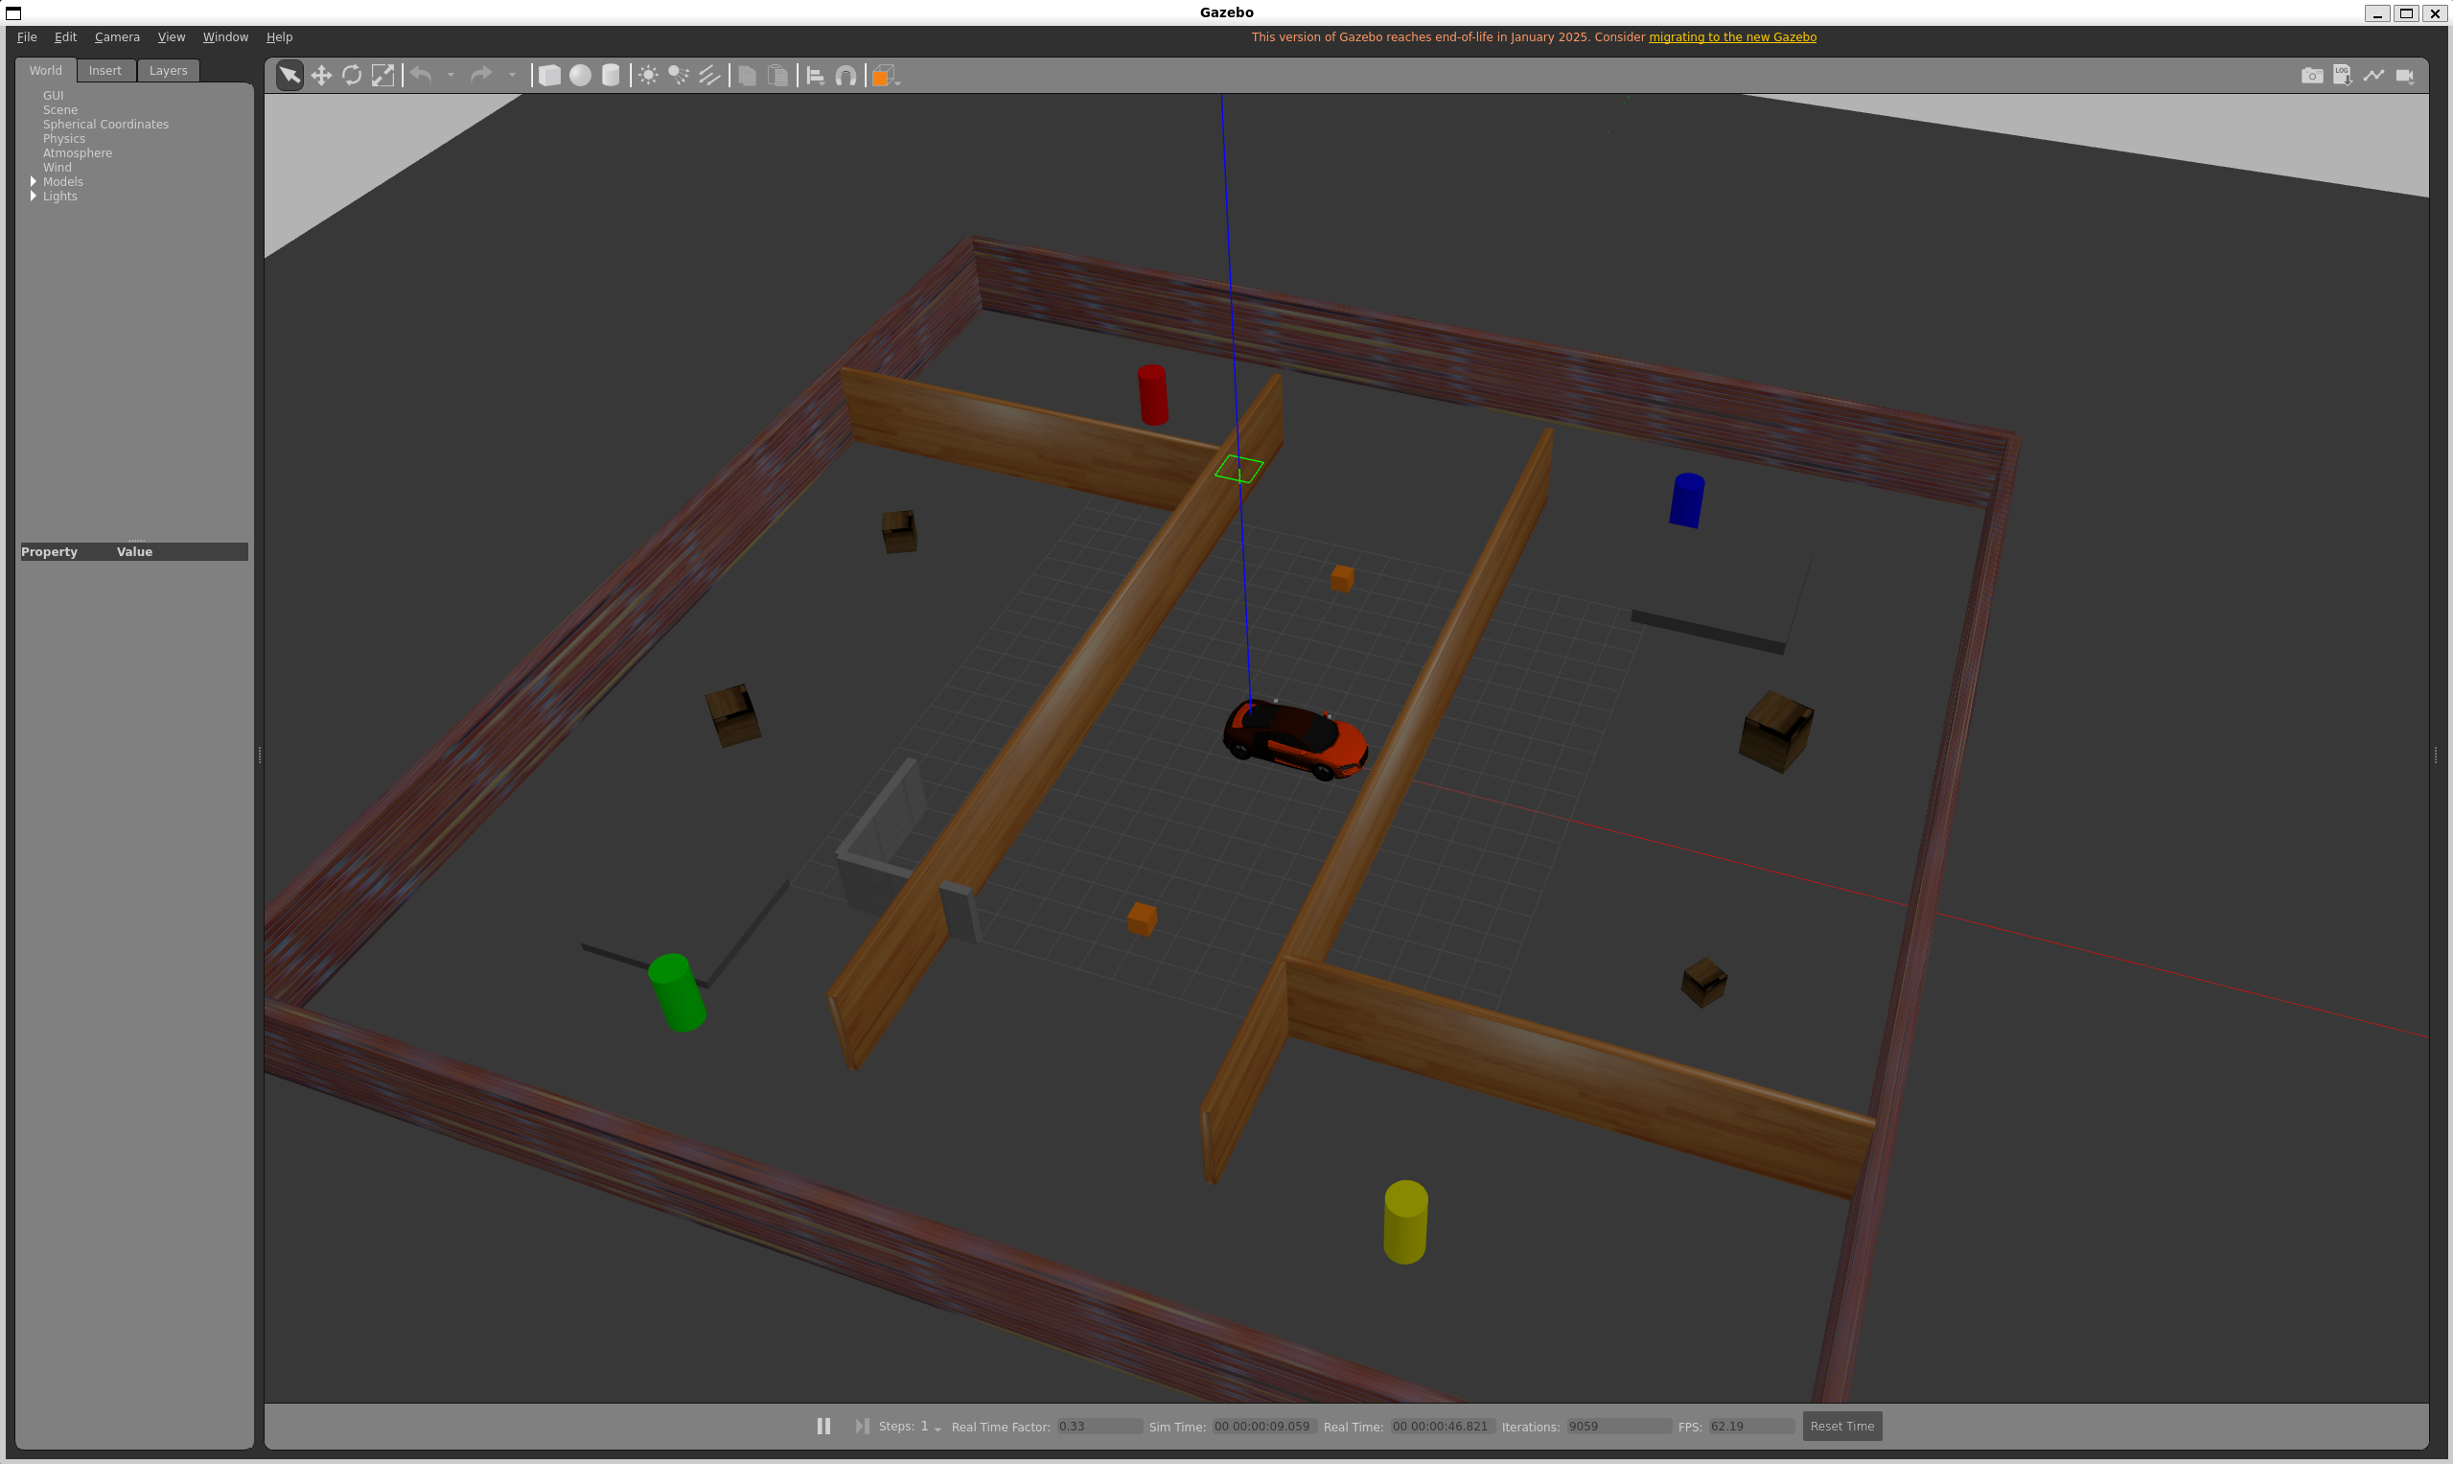Expand the Lights tree item
Viewport: 2453px width, 1464px height.
tap(34, 197)
